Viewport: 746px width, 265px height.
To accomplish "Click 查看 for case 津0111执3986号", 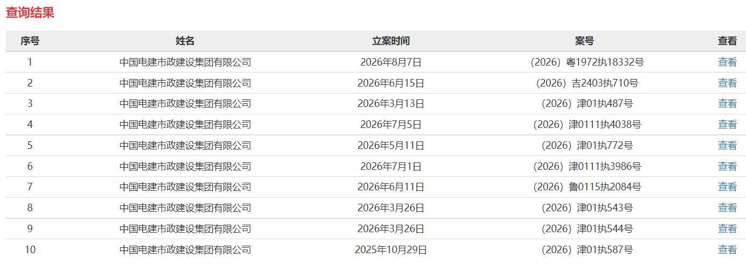I will (727, 166).
